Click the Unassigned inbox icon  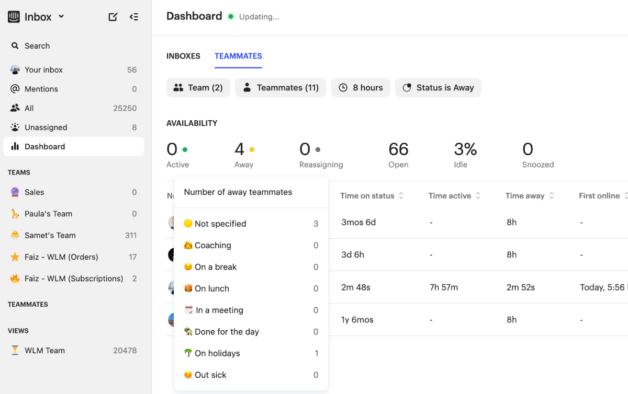(15, 128)
